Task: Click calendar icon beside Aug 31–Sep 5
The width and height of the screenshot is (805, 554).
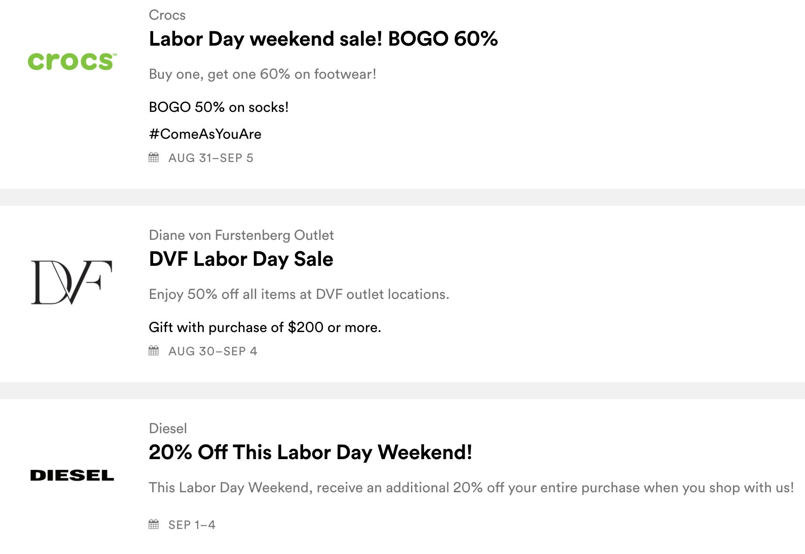Action: point(154,158)
